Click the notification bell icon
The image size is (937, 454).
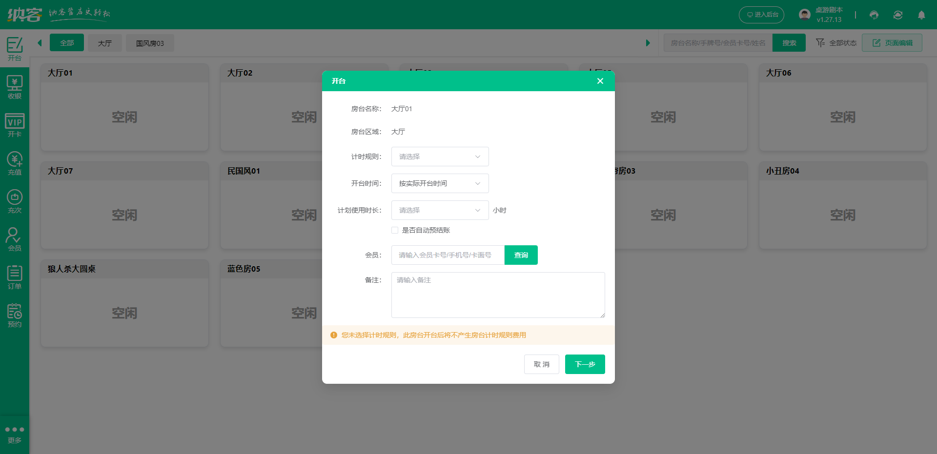tap(922, 15)
